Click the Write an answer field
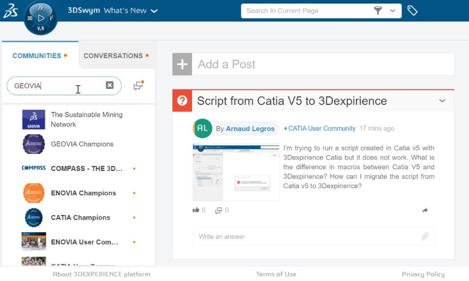Viewport: 469px width, 281px height. [308, 237]
